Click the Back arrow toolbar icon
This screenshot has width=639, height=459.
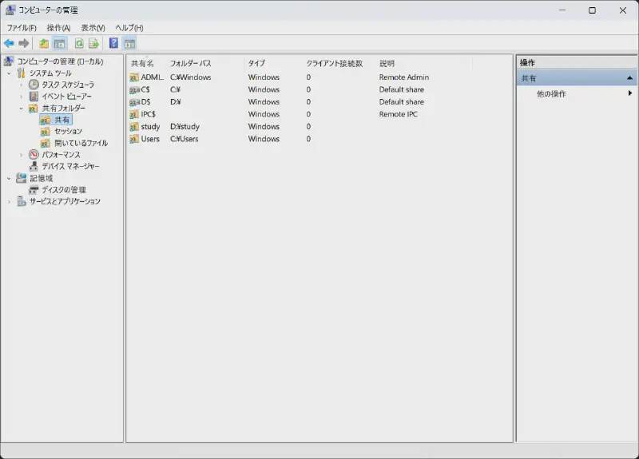[x=9, y=43]
